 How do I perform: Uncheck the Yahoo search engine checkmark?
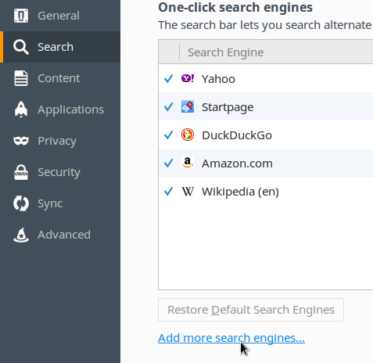pos(168,78)
